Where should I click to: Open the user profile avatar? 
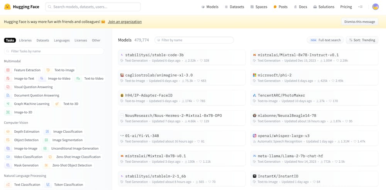[375, 7]
